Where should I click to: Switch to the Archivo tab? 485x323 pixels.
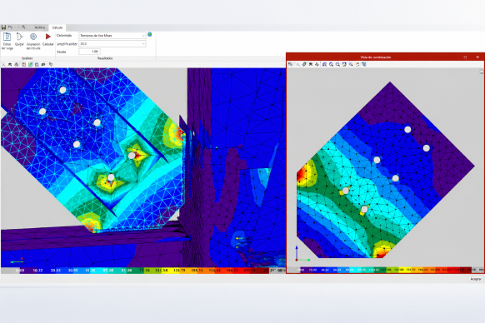[x=40, y=27]
